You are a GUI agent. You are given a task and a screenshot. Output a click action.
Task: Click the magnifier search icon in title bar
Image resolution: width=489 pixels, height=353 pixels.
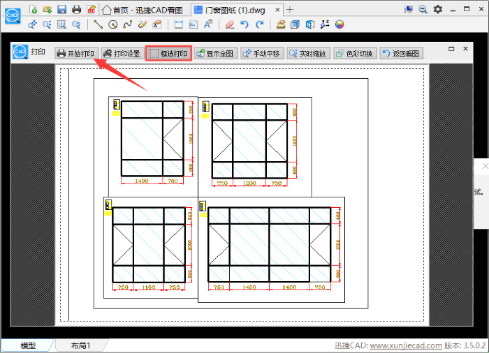(x=423, y=9)
